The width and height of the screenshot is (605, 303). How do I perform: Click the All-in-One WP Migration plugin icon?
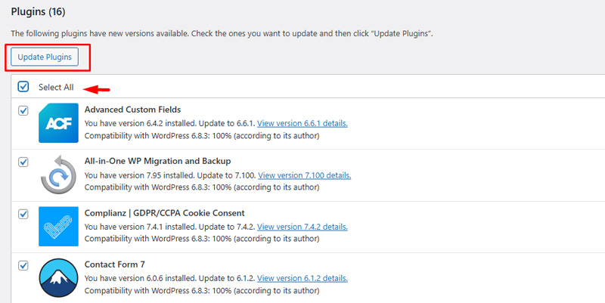click(x=58, y=175)
